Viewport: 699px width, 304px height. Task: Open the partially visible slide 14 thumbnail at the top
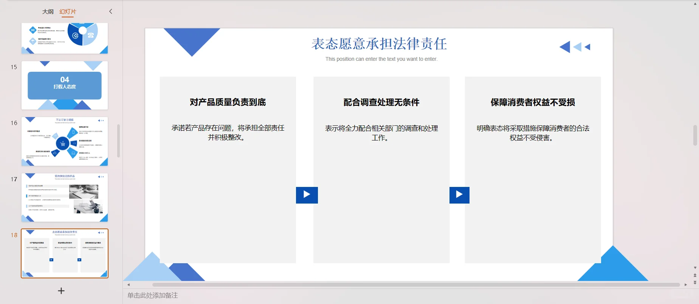coord(65,38)
